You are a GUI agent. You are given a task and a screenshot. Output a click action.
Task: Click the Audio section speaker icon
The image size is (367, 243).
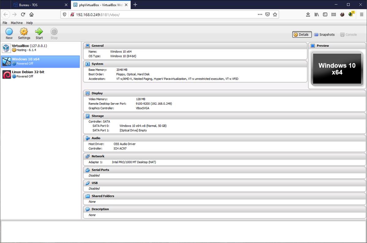click(87, 138)
